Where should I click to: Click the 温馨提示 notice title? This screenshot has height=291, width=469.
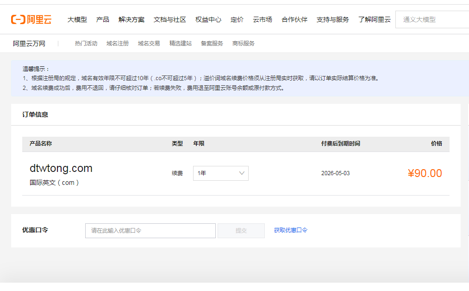click(36, 69)
